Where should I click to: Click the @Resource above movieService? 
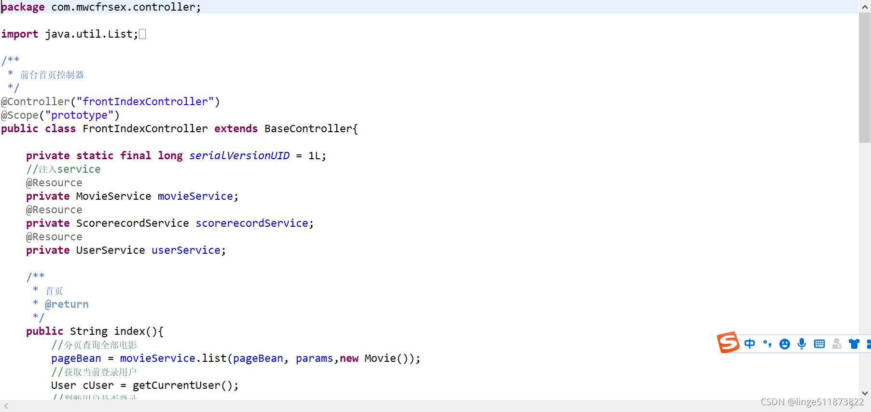54,183
